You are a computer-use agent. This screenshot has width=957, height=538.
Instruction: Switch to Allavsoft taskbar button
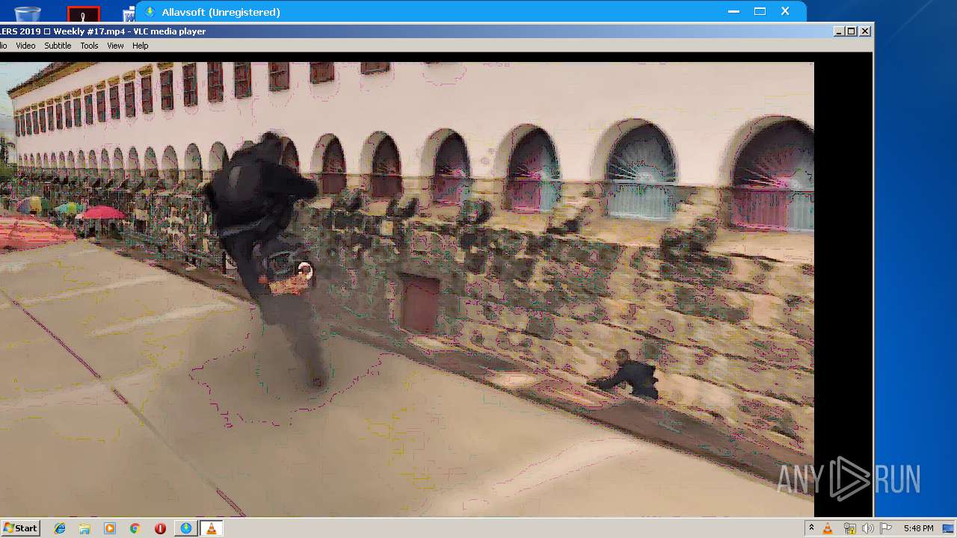tap(185, 528)
